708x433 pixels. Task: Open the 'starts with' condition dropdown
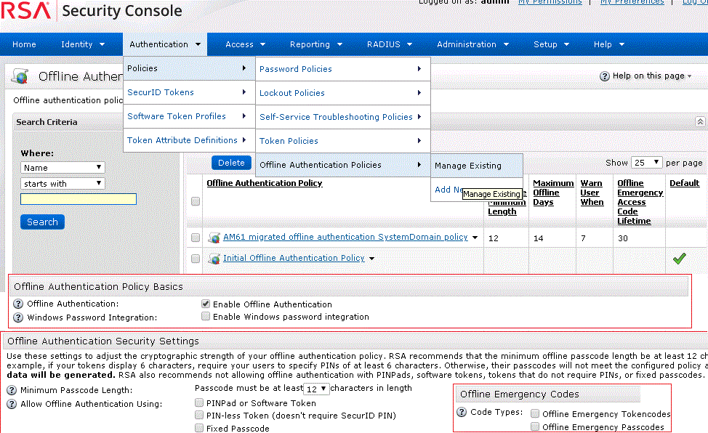(x=63, y=184)
